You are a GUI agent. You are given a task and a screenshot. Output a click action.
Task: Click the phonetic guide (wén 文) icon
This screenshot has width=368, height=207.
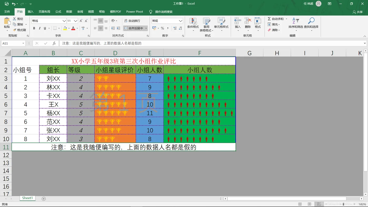(83, 28)
